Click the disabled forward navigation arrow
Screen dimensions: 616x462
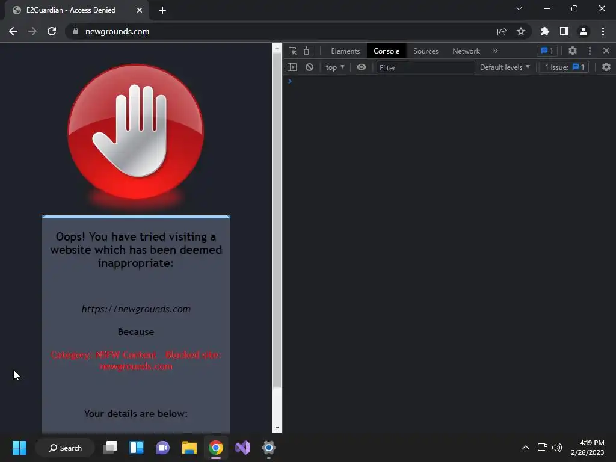(x=32, y=31)
